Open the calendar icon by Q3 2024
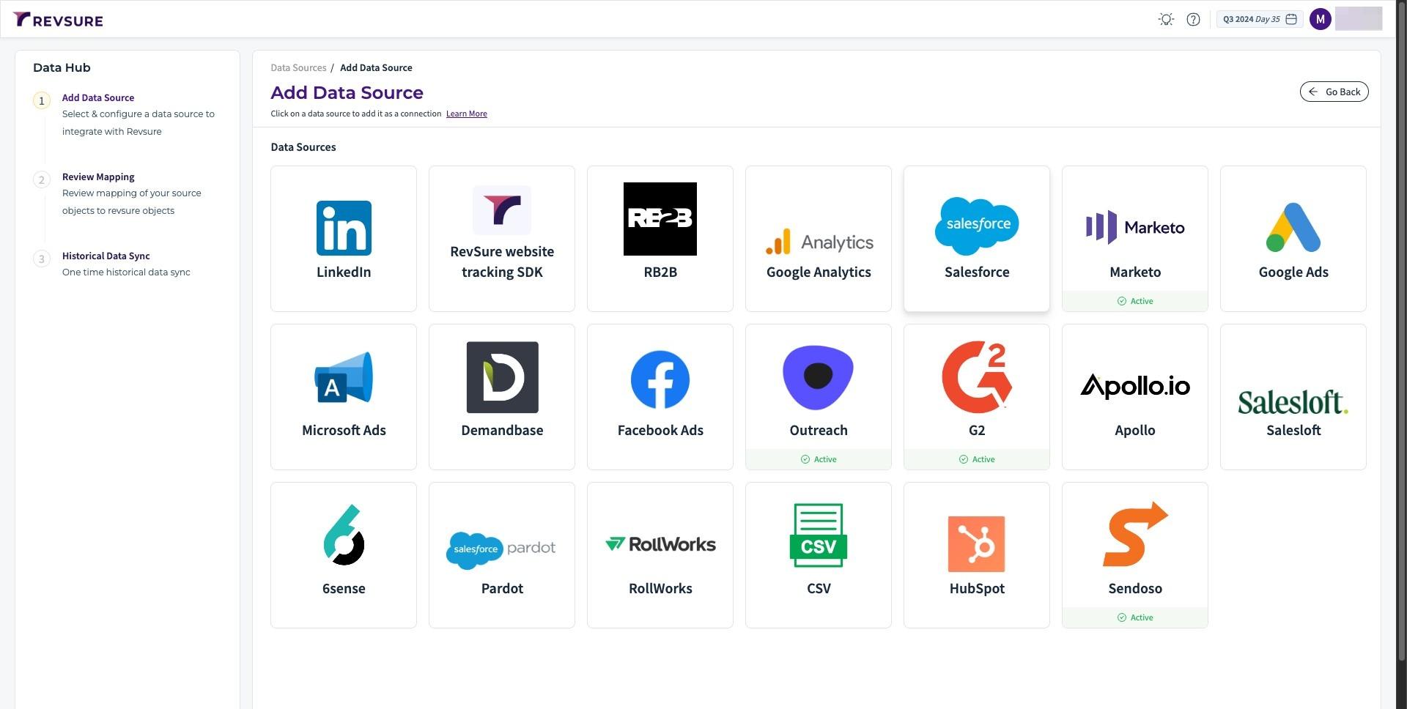The image size is (1407, 709). point(1291,20)
